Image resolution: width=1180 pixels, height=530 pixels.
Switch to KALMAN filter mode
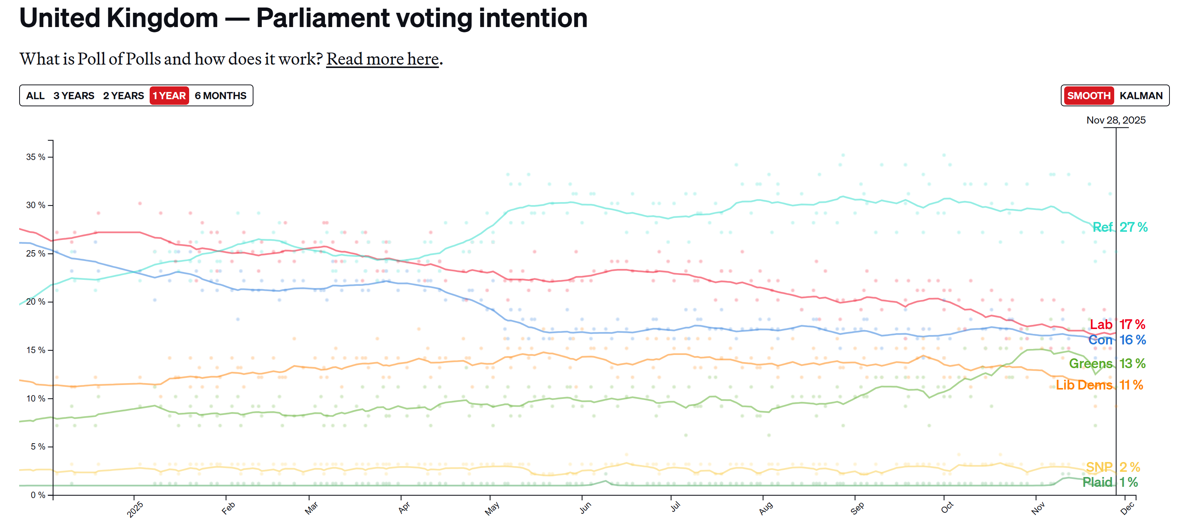[x=1141, y=96]
